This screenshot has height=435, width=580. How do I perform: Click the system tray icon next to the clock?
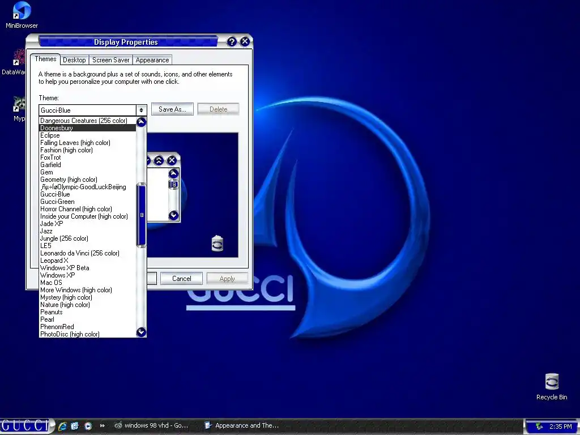point(539,427)
